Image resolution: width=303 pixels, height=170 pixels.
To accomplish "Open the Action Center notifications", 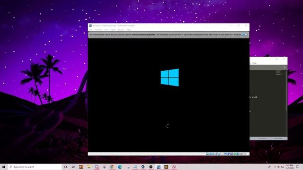I will (x=298, y=167).
